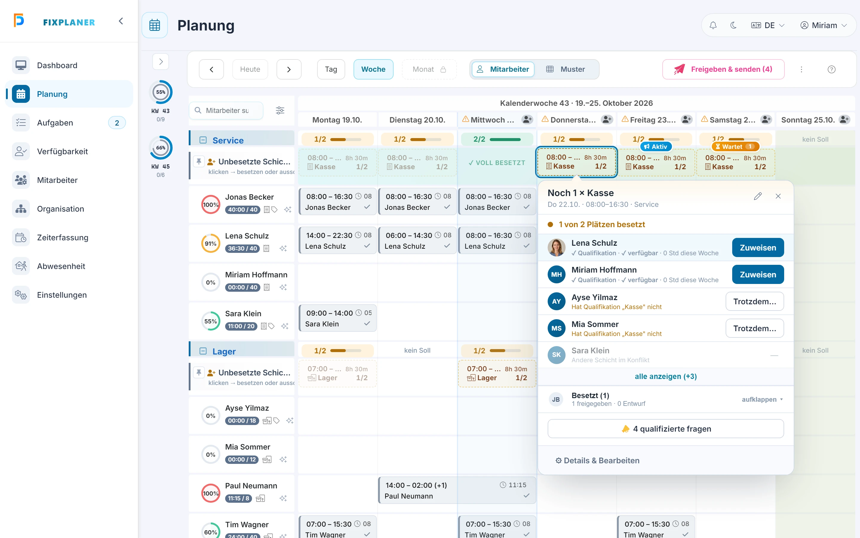Toggle dark mode moon icon
The width and height of the screenshot is (860, 538).
pos(733,25)
